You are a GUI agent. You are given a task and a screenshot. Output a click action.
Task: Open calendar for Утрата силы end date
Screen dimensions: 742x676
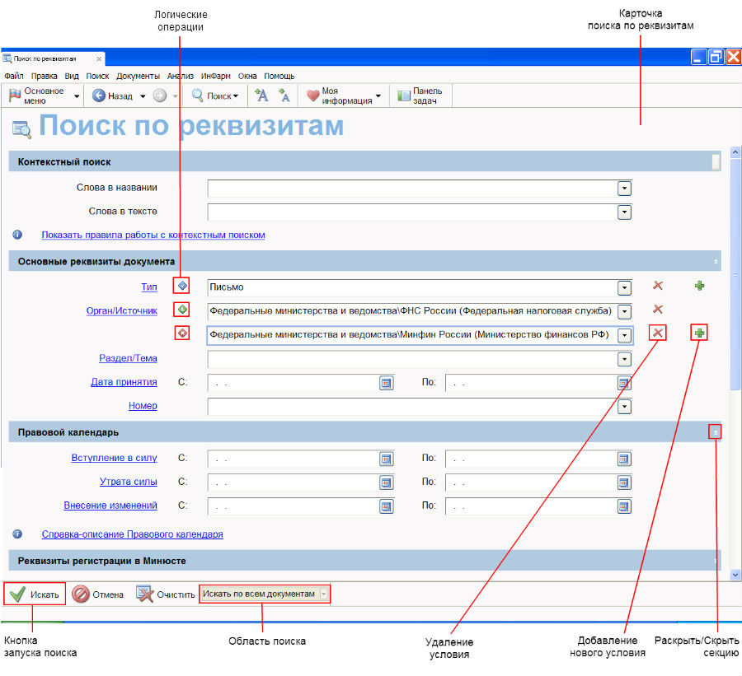pyautogui.click(x=624, y=483)
